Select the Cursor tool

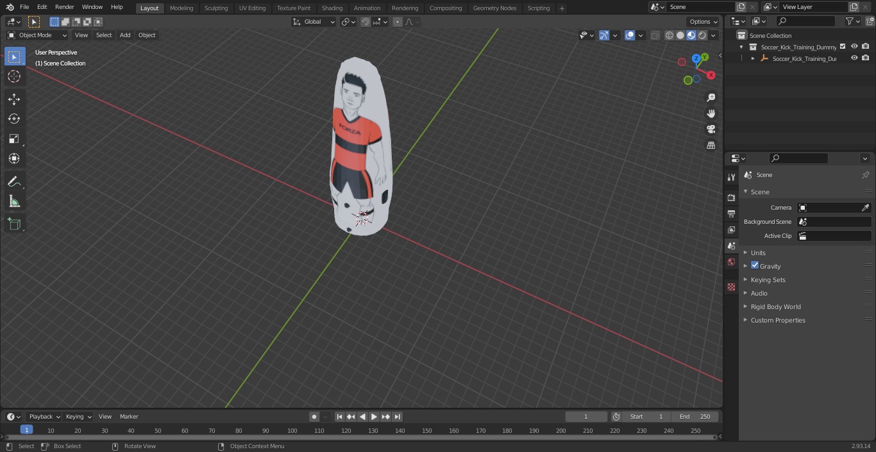click(x=14, y=76)
